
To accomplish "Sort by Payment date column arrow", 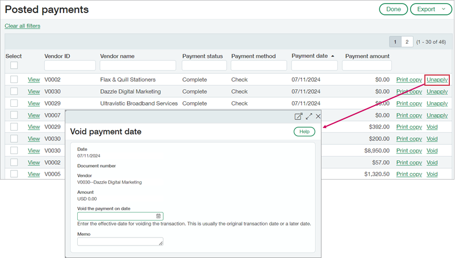I will pyautogui.click(x=332, y=56).
